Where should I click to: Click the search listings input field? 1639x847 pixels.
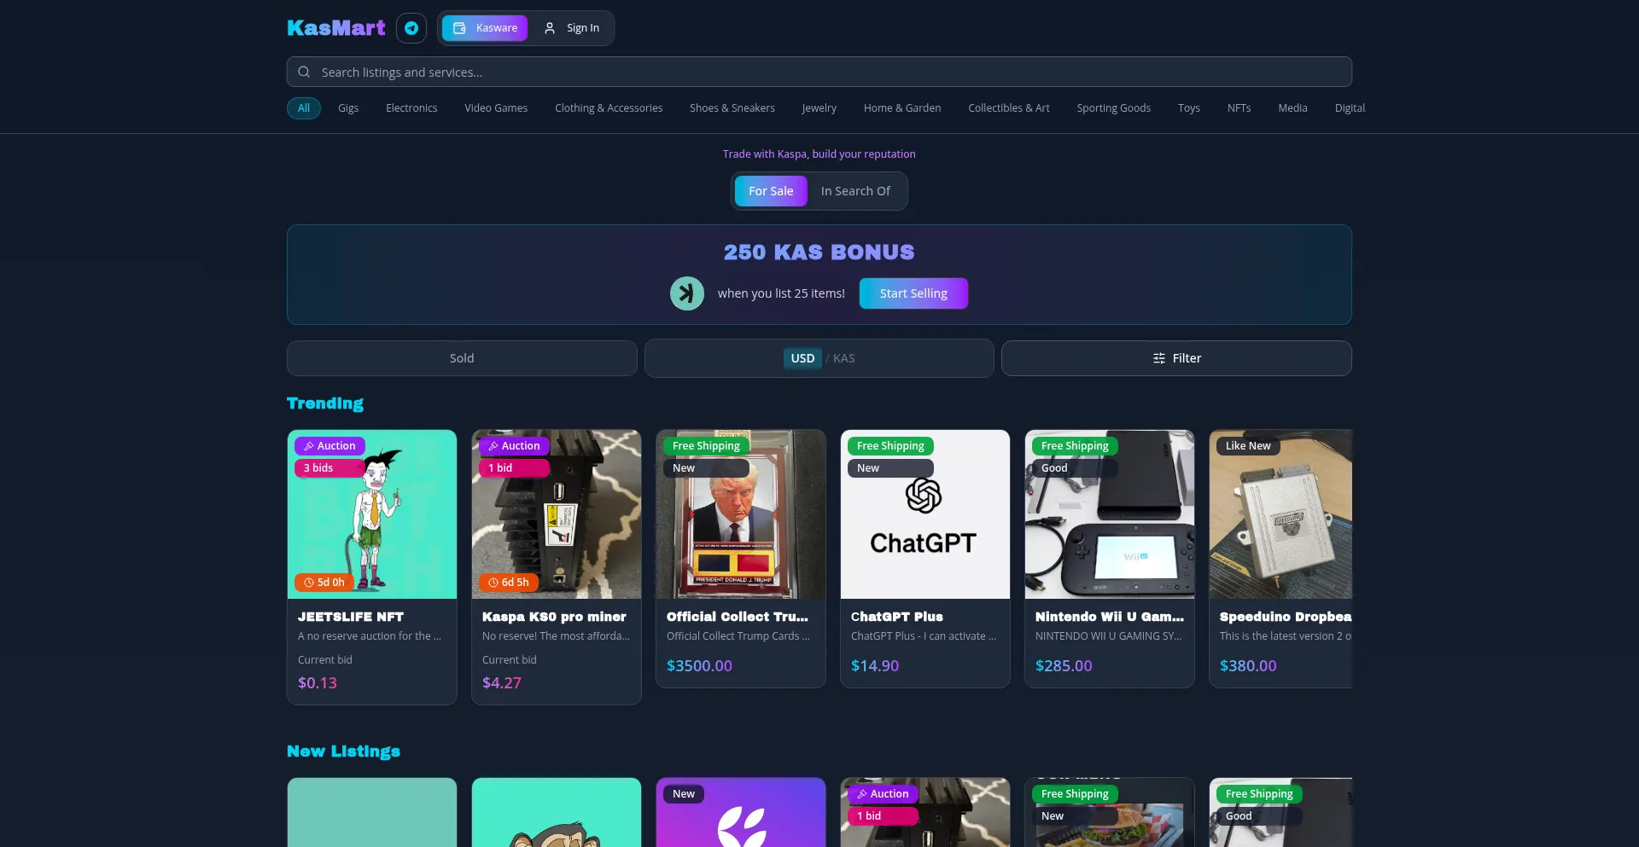[819, 73]
